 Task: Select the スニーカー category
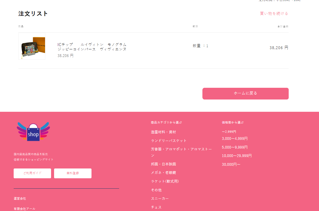[x=160, y=198]
